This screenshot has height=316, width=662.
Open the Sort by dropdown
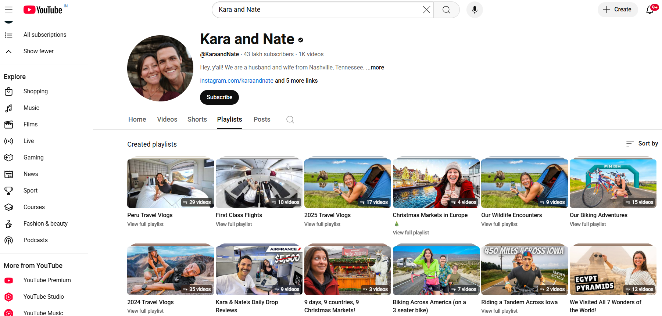pyautogui.click(x=642, y=144)
